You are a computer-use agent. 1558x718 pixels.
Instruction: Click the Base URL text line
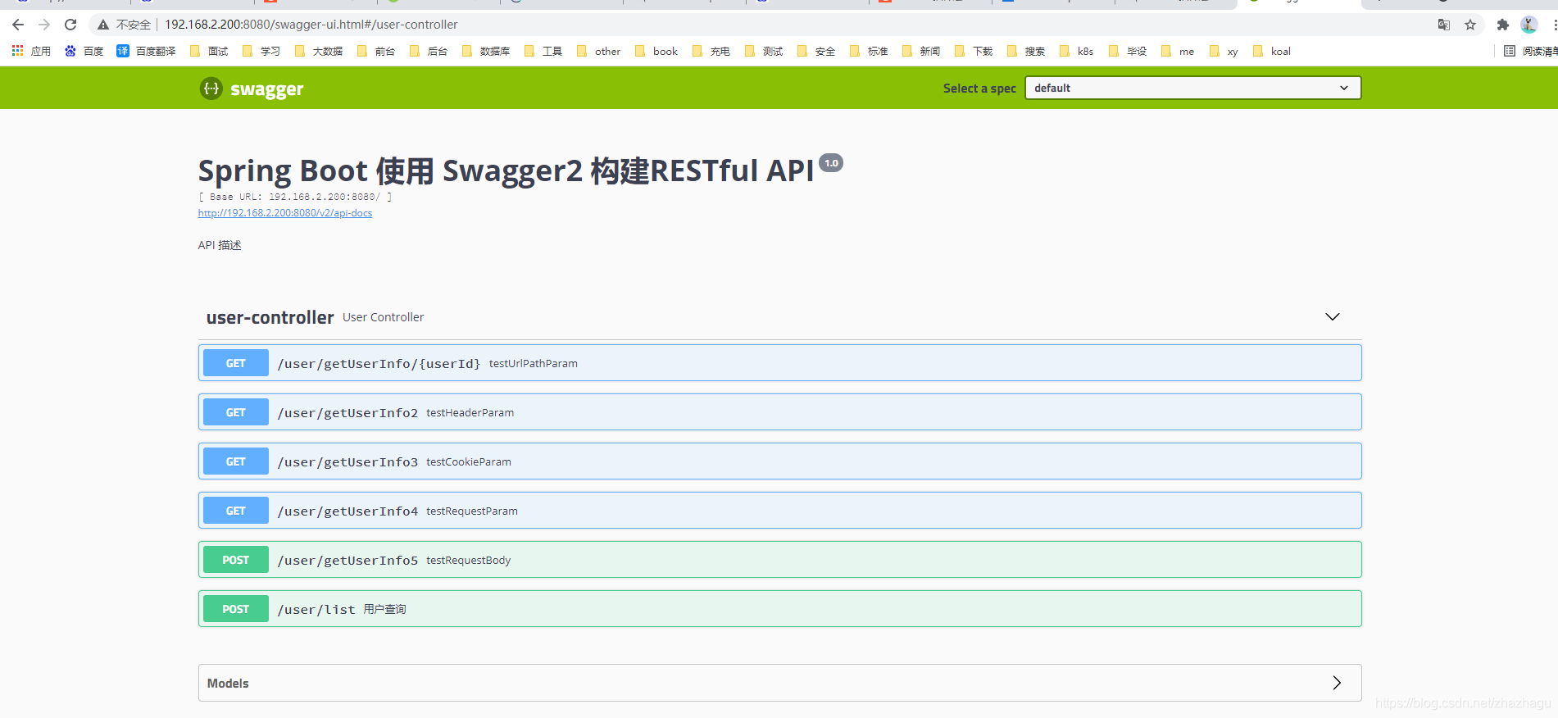(x=295, y=197)
